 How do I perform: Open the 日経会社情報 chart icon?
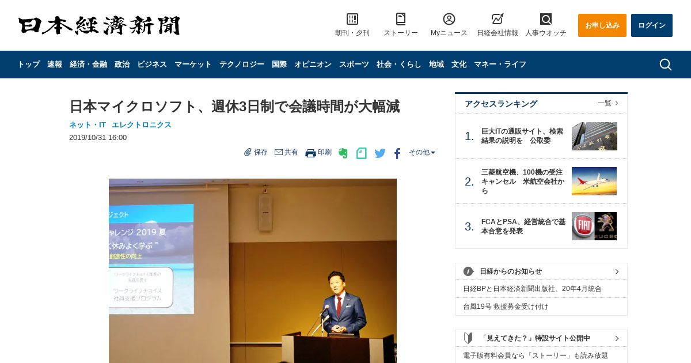pos(498,19)
